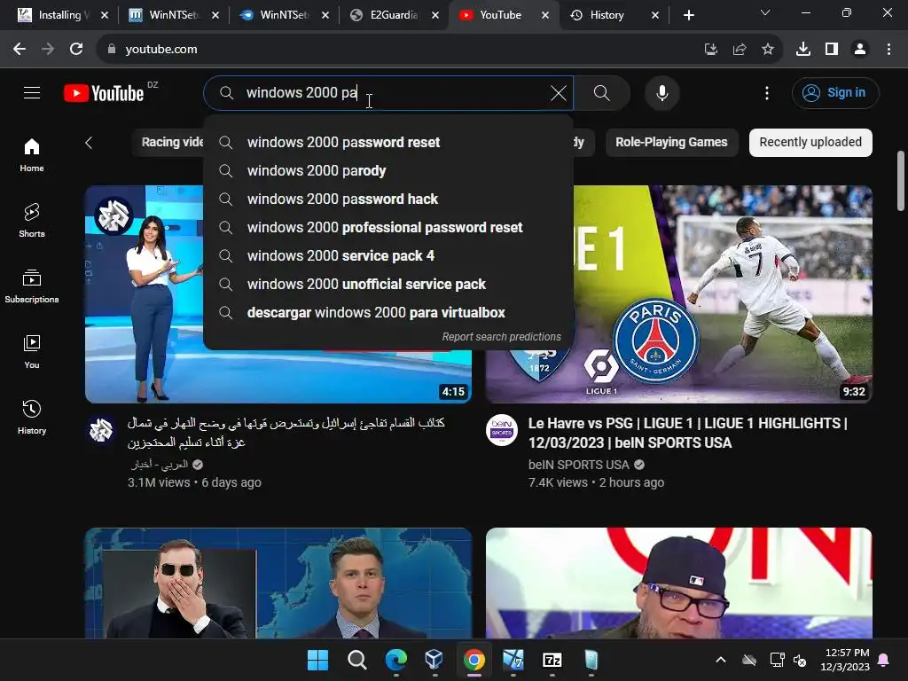Click the YouTube logo
Image resolution: width=908 pixels, height=681 pixels.
tap(105, 93)
